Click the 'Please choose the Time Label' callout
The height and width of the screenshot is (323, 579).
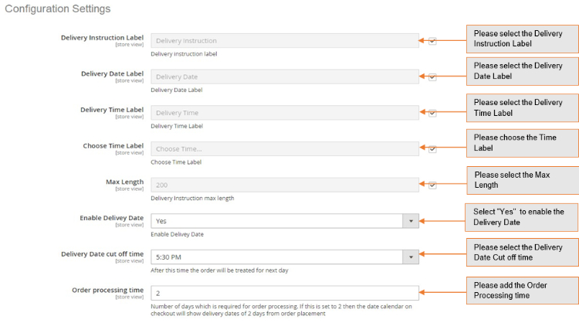pyautogui.click(x=522, y=143)
